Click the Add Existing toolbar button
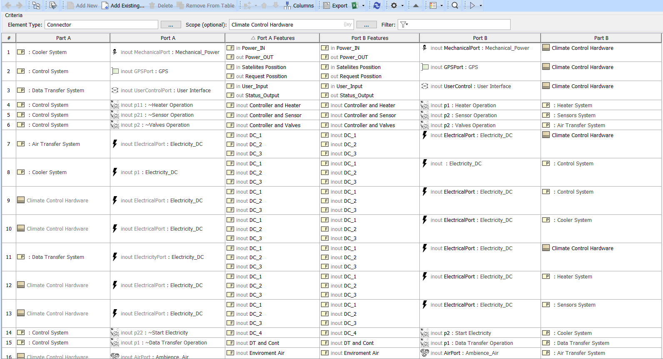The height and width of the screenshot is (359, 663). 123,5
